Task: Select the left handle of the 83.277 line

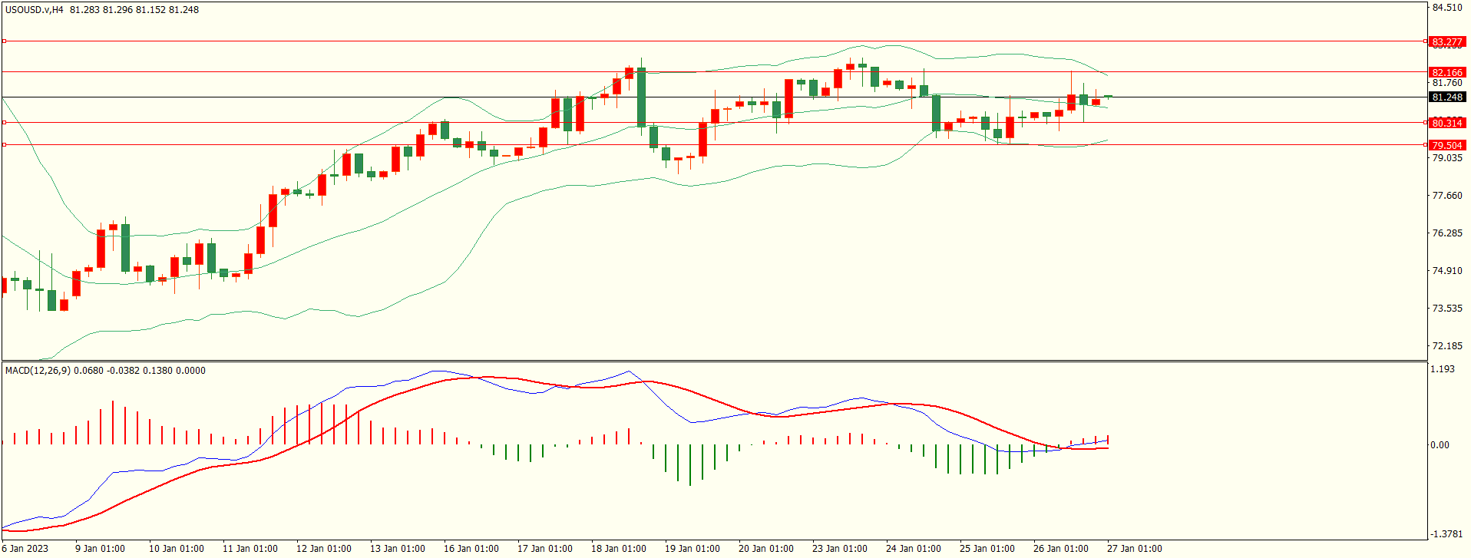Action: pyautogui.click(x=5, y=41)
